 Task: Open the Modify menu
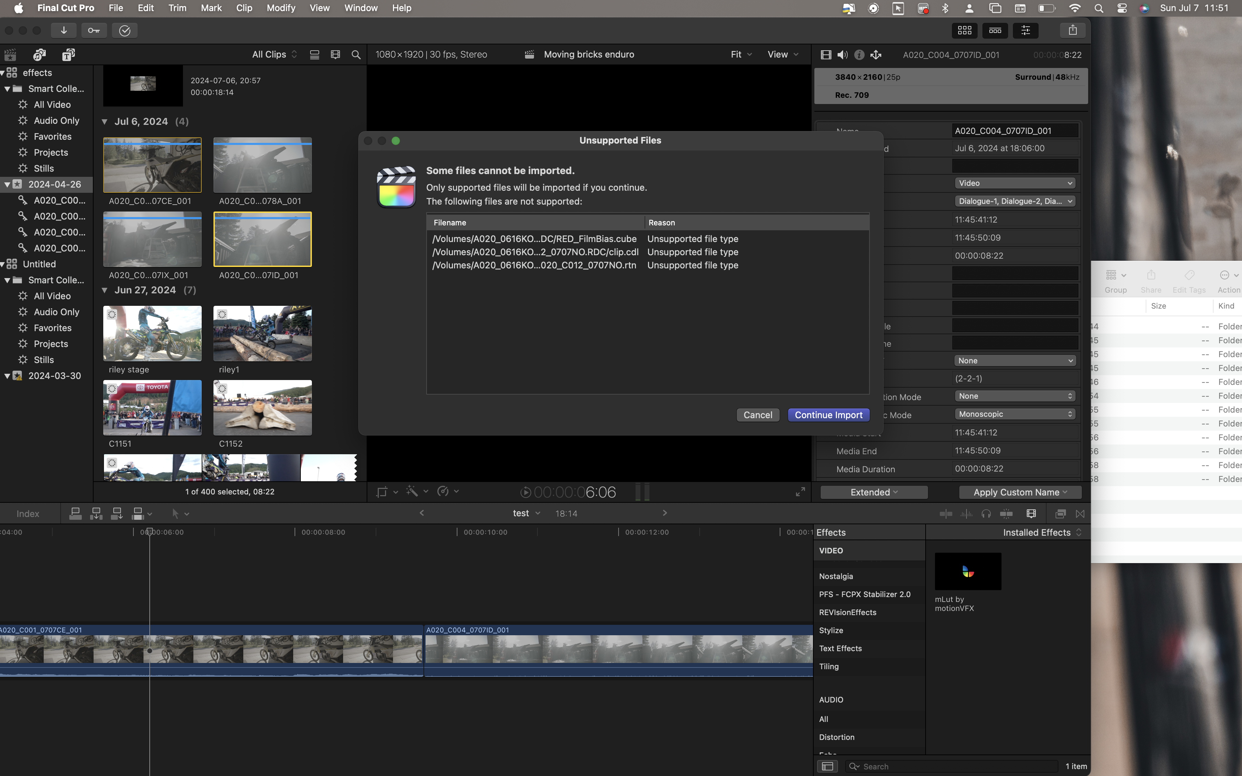pos(280,8)
